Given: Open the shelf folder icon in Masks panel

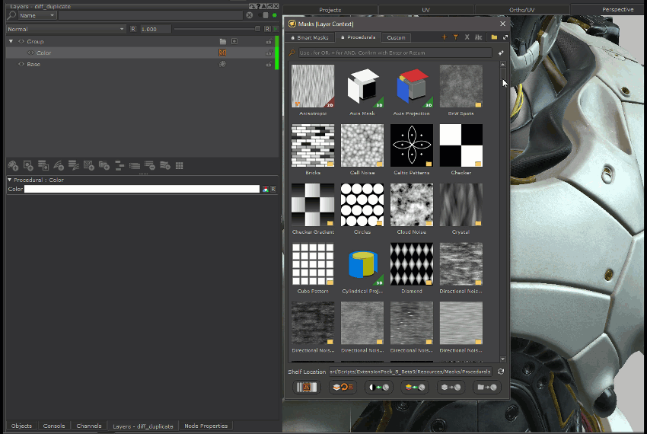Looking at the screenshot, I should coord(494,37).
